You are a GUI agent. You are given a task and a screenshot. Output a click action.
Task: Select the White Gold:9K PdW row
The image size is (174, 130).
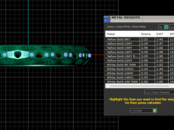click(140, 65)
